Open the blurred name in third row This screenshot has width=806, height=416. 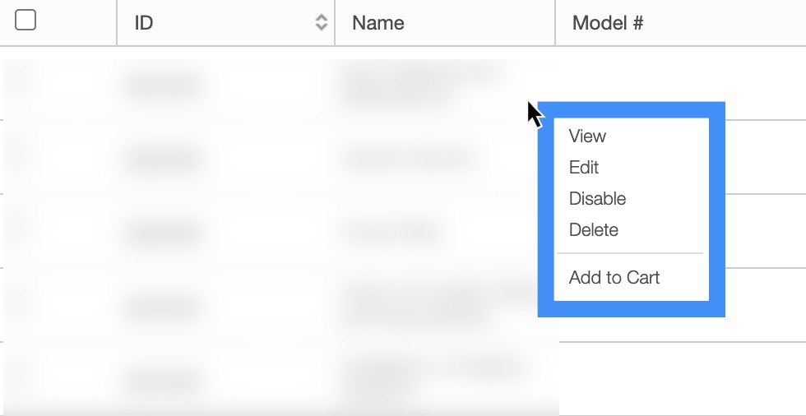(x=391, y=232)
